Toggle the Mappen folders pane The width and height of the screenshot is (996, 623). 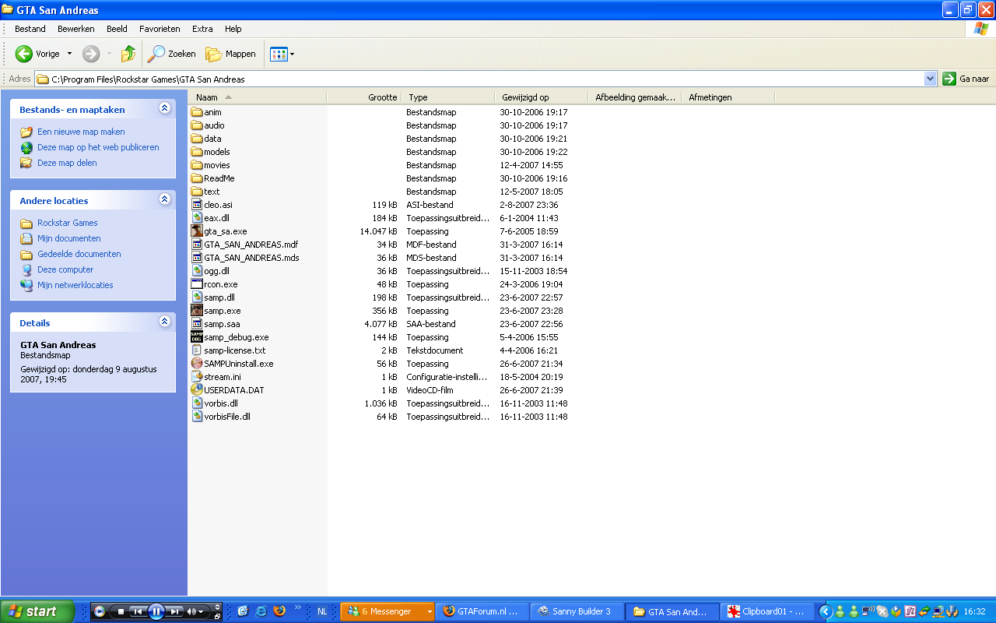click(230, 54)
